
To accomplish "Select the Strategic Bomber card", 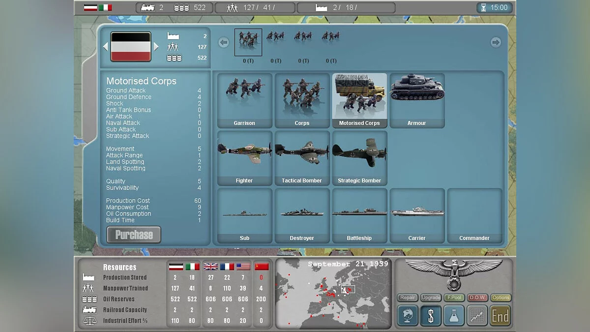I will click(x=359, y=158).
